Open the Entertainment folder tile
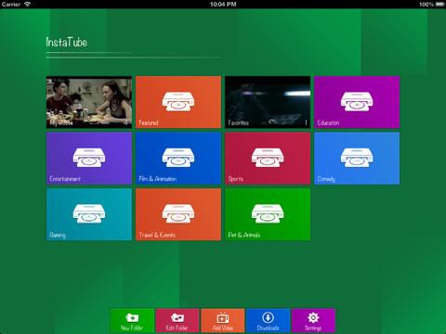446x334 pixels. [89, 159]
